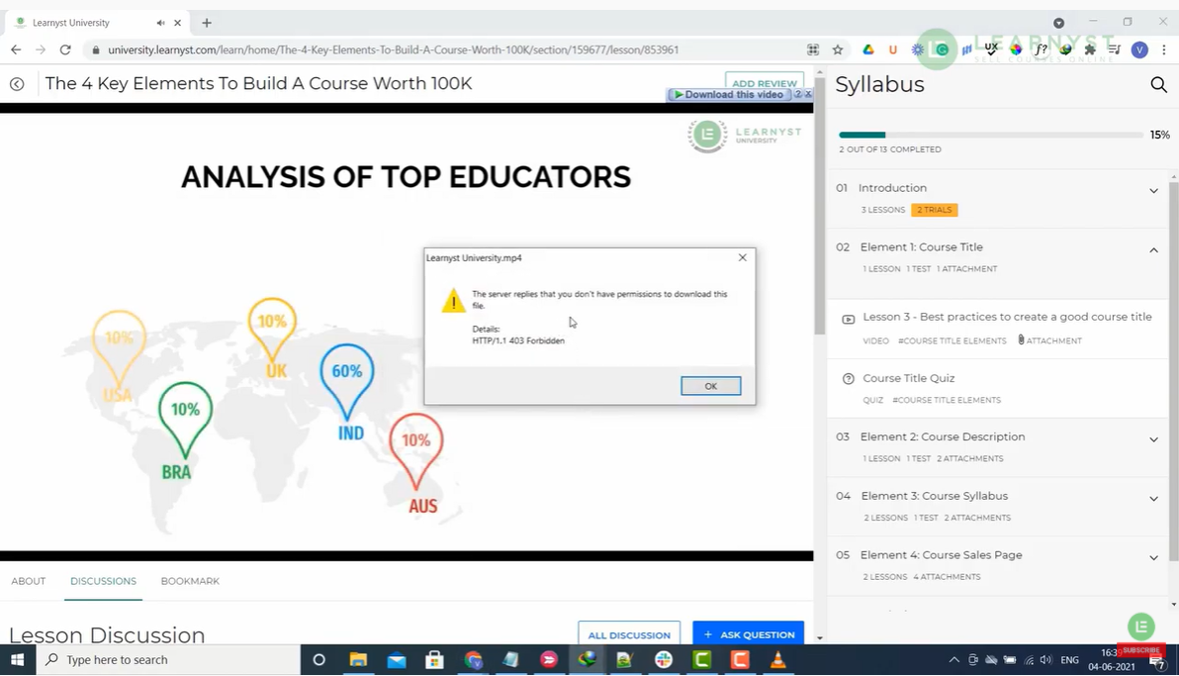Screen dimensions: 1179x676
Task: Click the back arrow beside course title
Action: pos(17,84)
